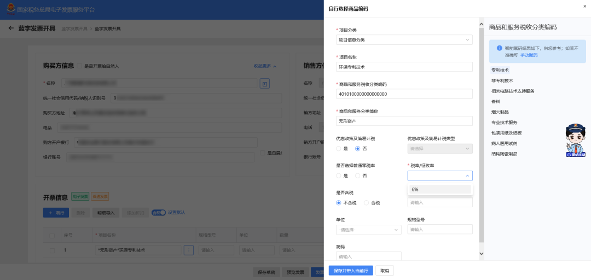Select 专业技术服务 in the classification list
This screenshot has height=280, width=591.
(505, 122)
